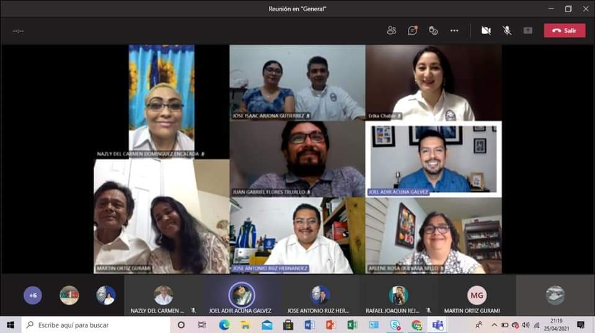Click Nazly Del Carmen's avatar in bottom strip
Viewport: 595px width, 333px height.
click(164, 295)
